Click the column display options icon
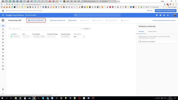 click(x=81, y=29)
